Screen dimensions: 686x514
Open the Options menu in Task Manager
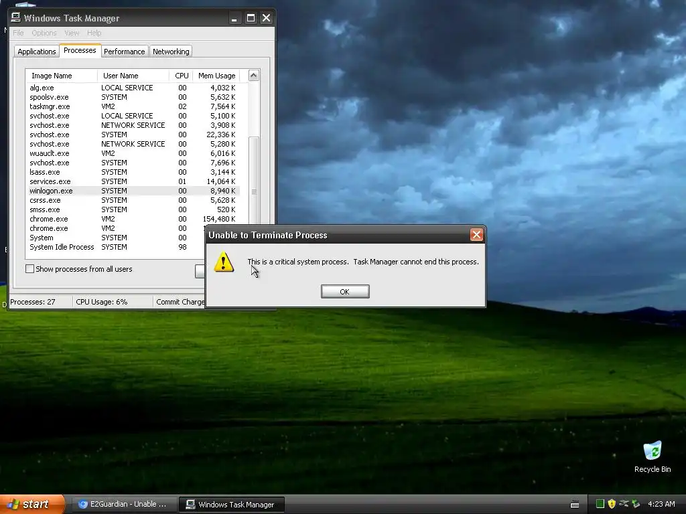(44, 33)
